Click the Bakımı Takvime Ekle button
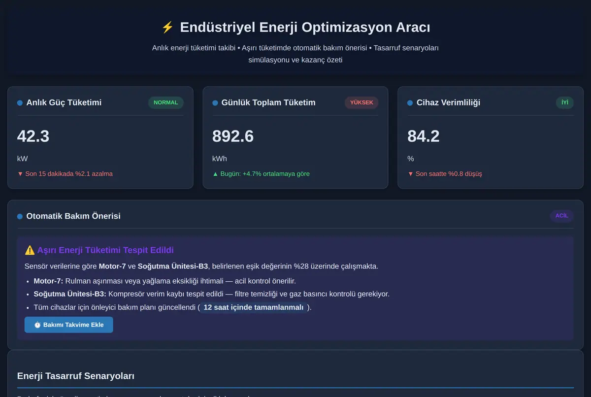The image size is (591, 397). pos(68,325)
